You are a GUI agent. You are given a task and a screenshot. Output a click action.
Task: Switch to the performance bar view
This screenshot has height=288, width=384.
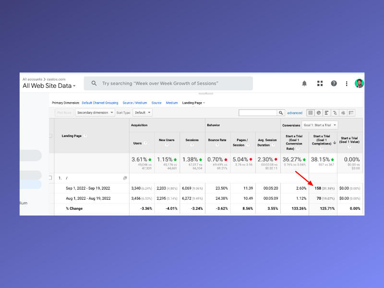(327, 113)
